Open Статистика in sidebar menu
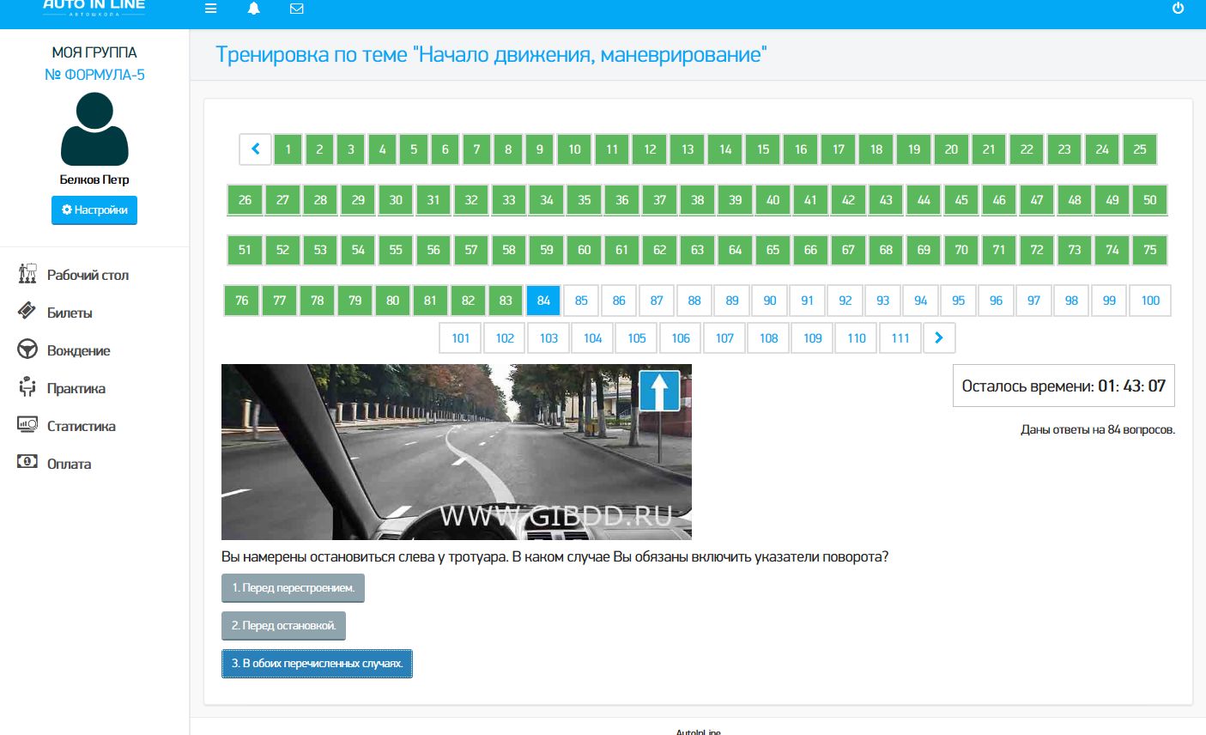Image resolution: width=1206 pixels, height=735 pixels. [x=81, y=426]
